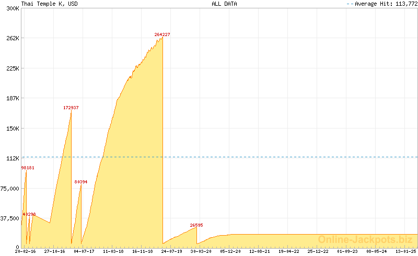Select the 24-07-19 date on the axis

pos(171,251)
